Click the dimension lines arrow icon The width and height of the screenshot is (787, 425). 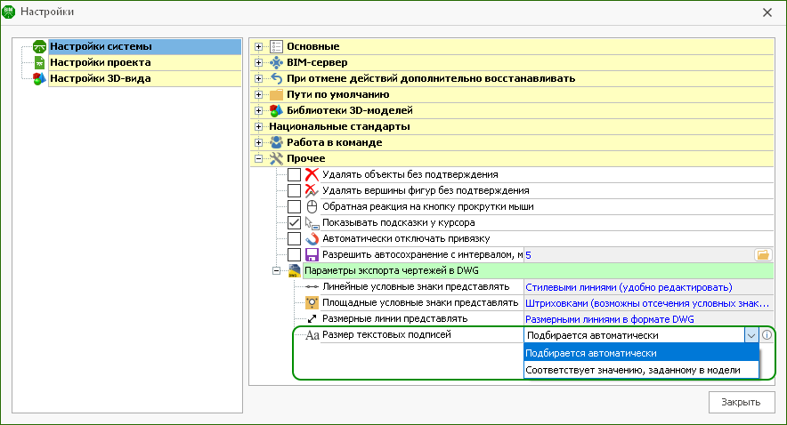pyautogui.click(x=312, y=318)
